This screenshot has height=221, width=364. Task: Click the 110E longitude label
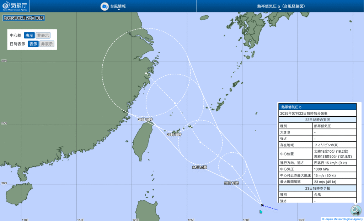(25, 220)
